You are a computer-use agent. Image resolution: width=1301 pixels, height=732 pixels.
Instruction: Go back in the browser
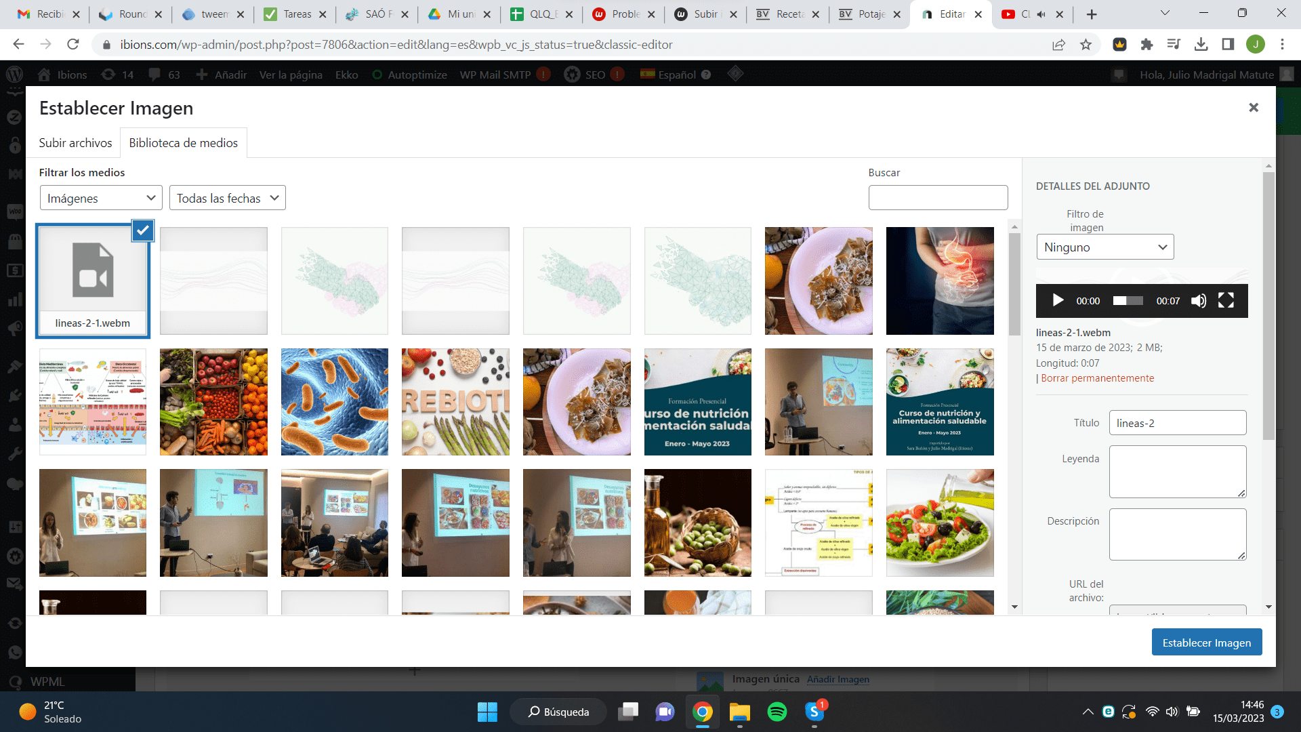(x=19, y=45)
